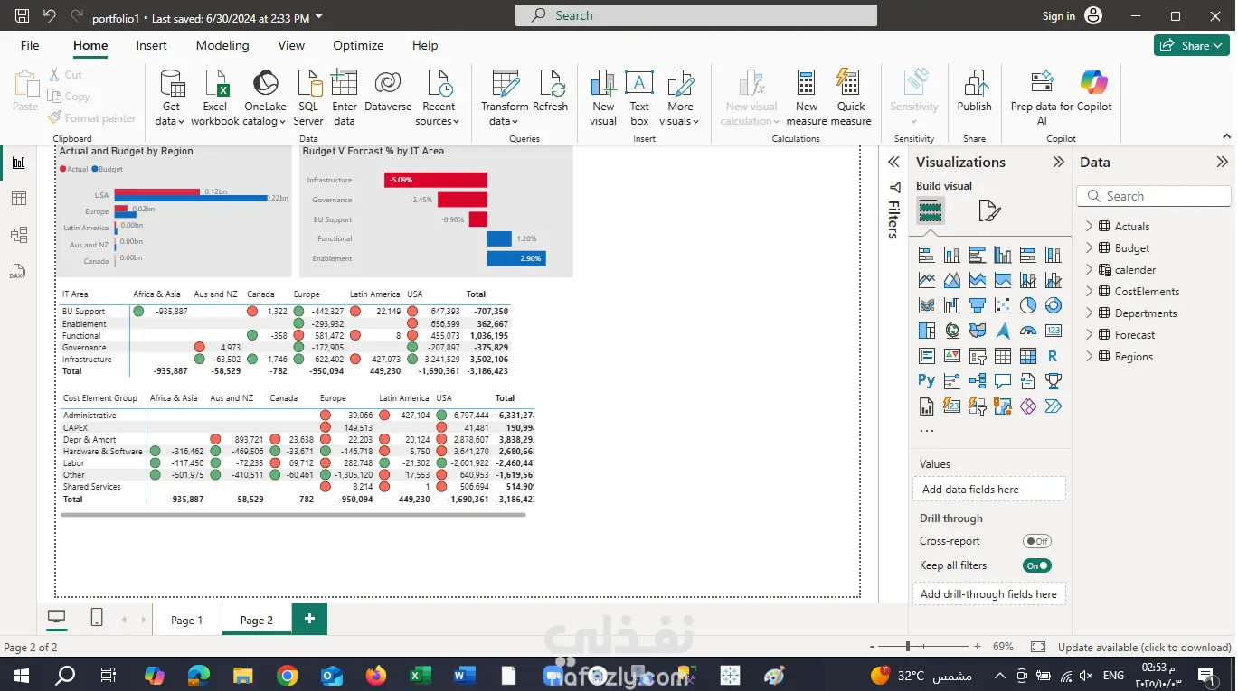
Task: Click the zoom slider handle
Action: coord(907,647)
